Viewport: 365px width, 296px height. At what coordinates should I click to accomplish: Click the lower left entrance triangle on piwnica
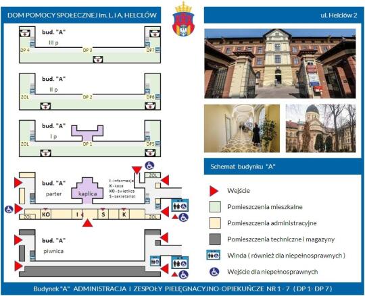(x=18, y=266)
